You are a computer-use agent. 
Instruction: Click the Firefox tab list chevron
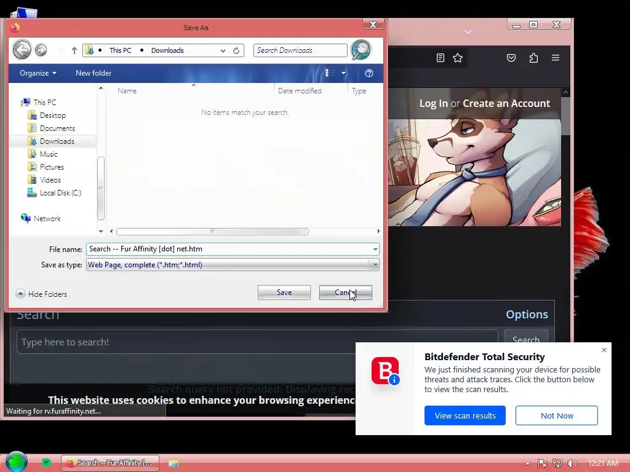click(468, 31)
